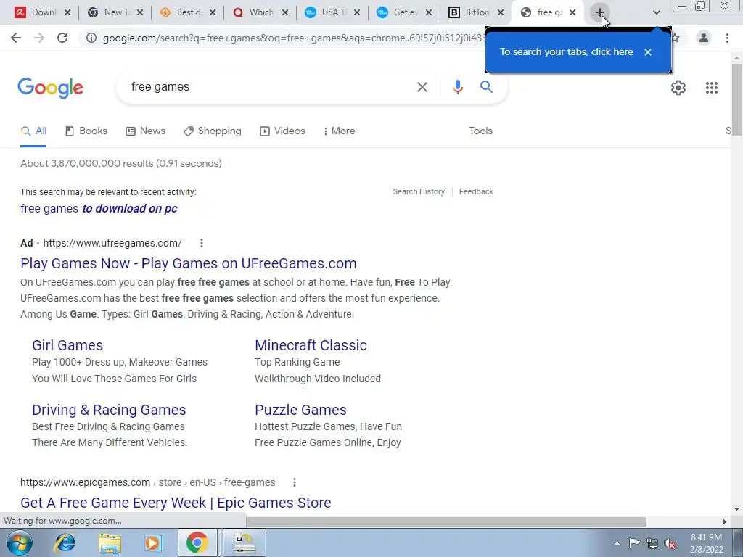Clear the search box text
The width and height of the screenshot is (743, 557).
click(x=422, y=87)
